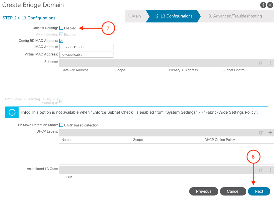This screenshot has height=198, width=276.
Task: Click trash icon in Associated L3 Outs
Action: pyautogui.click(x=261, y=170)
